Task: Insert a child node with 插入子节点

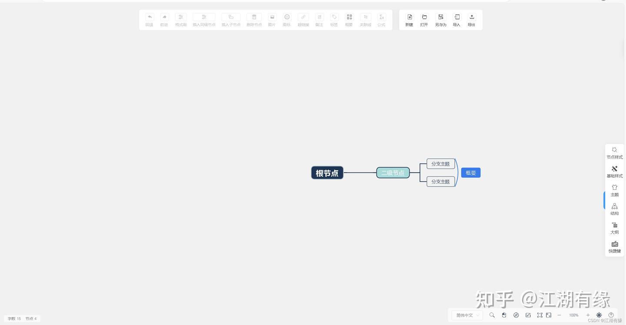Action: (230, 20)
